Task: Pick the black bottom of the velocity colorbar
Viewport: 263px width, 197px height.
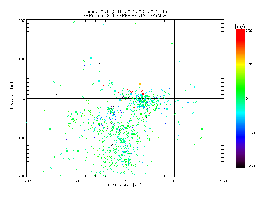Action: tap(241, 165)
